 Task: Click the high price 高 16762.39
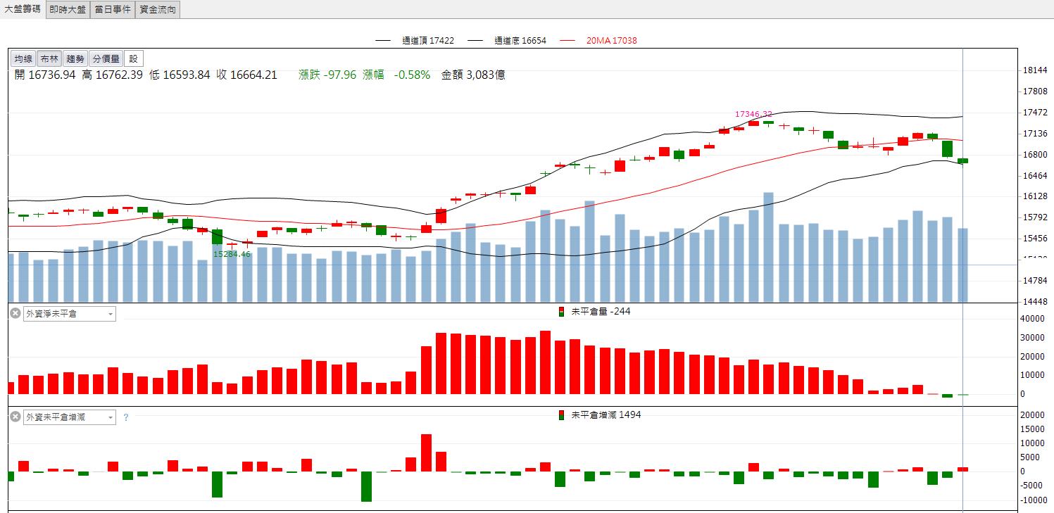click(x=113, y=75)
